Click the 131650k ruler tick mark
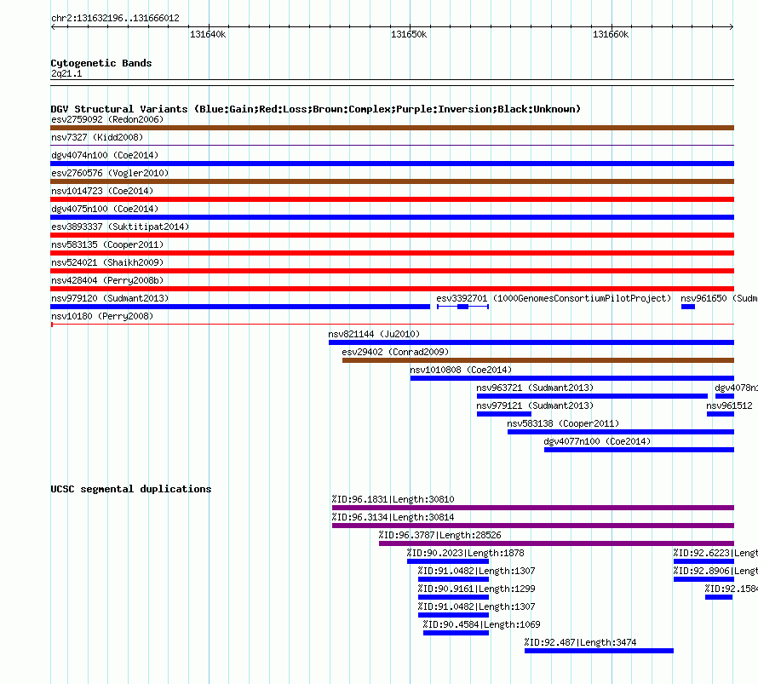The width and height of the screenshot is (758, 684). click(x=411, y=26)
